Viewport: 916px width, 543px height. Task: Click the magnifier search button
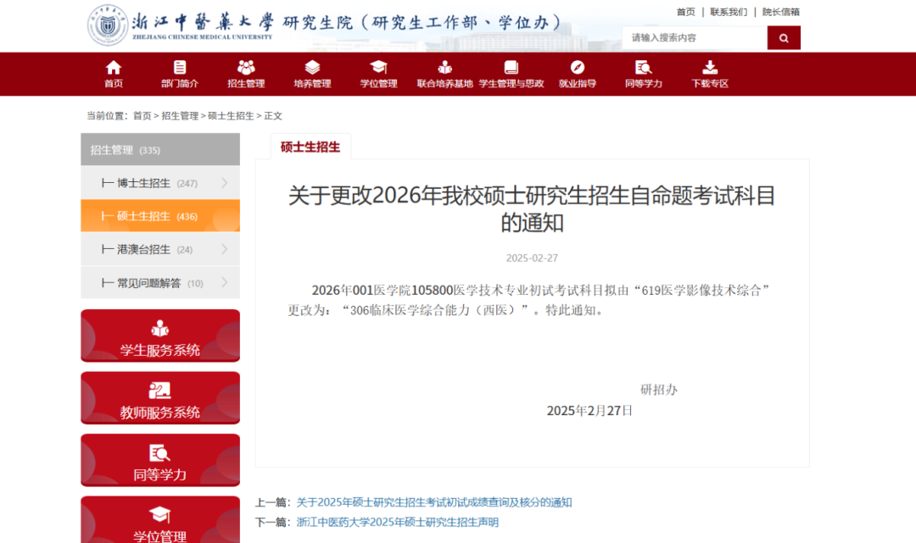pyautogui.click(x=784, y=38)
